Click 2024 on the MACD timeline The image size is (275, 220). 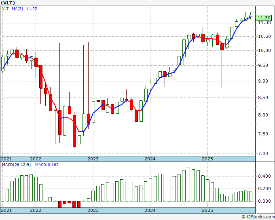[x=150, y=210]
